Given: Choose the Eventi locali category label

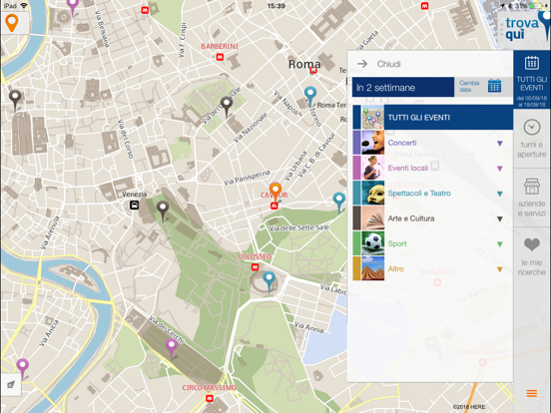Looking at the screenshot, I should tap(408, 168).
